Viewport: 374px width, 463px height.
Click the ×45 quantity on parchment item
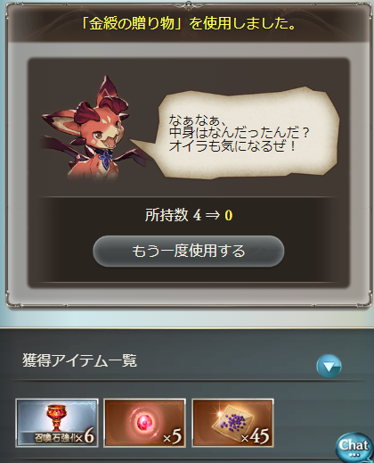point(256,436)
